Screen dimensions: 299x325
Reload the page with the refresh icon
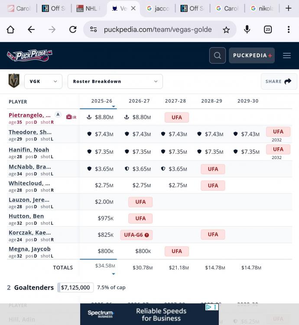[x=73, y=29]
